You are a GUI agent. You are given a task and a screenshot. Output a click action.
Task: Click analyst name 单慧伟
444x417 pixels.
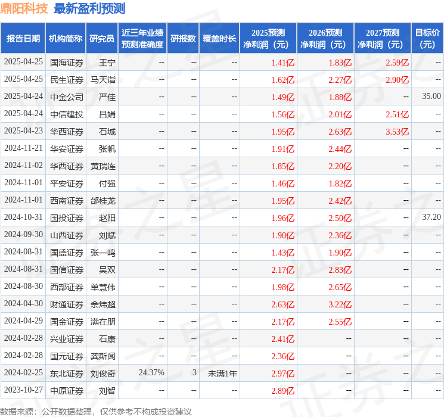click(x=103, y=287)
